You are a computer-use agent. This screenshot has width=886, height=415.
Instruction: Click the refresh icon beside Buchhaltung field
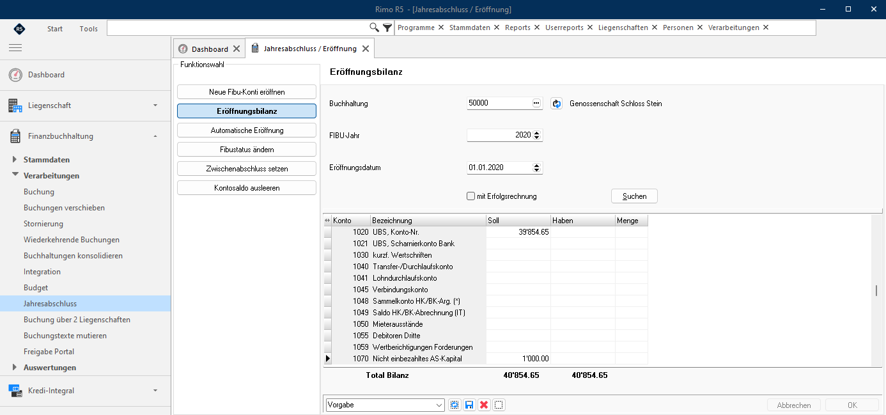556,104
